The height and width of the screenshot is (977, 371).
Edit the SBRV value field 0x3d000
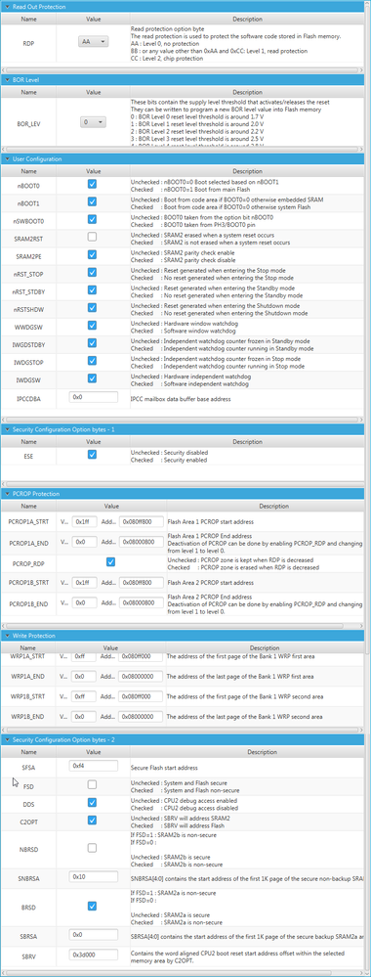click(x=94, y=954)
